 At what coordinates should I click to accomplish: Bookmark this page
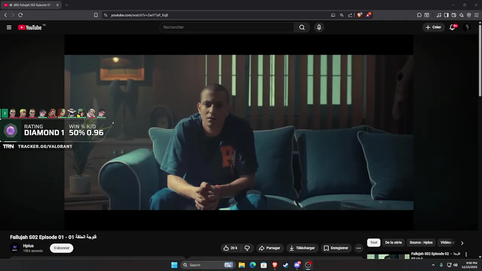tap(96, 15)
